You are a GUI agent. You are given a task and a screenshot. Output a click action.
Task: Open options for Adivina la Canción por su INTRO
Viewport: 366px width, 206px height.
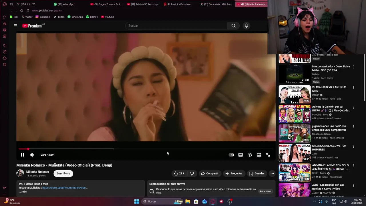[x=354, y=107]
